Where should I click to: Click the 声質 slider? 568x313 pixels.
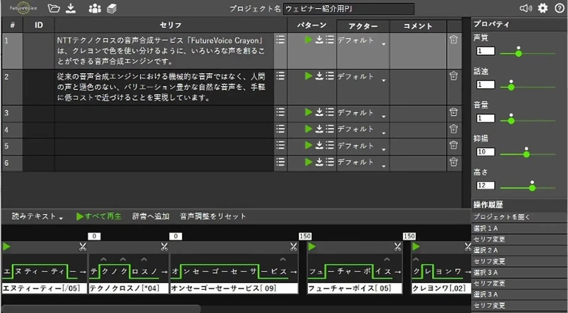tap(528, 53)
